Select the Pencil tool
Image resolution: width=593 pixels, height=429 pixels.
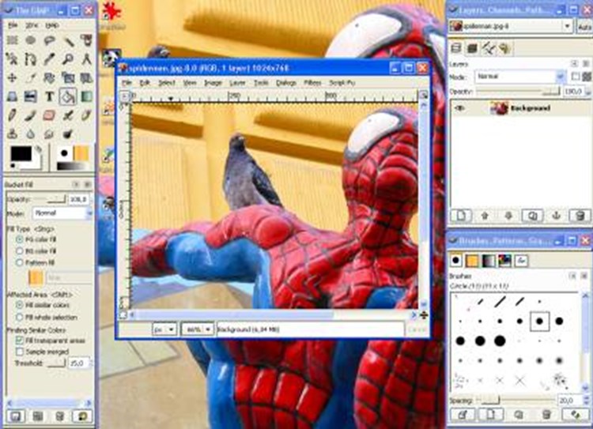(13, 115)
